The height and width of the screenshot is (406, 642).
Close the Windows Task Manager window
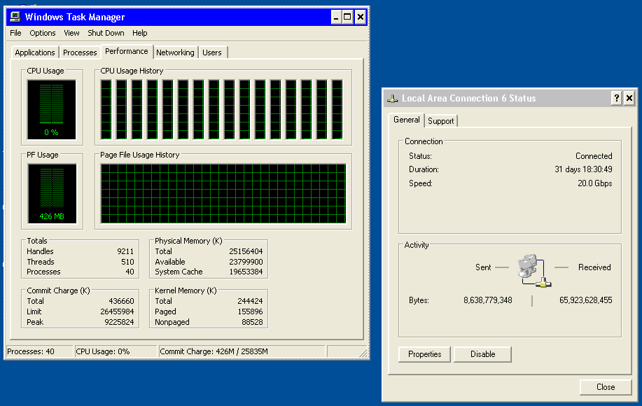click(x=361, y=17)
